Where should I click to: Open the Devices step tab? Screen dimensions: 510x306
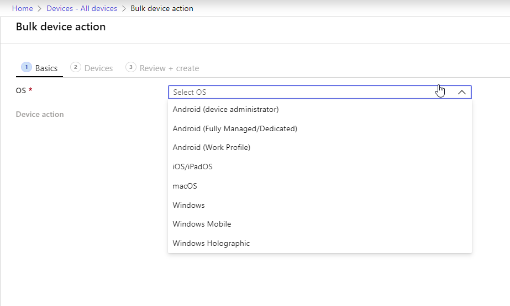tap(98, 68)
